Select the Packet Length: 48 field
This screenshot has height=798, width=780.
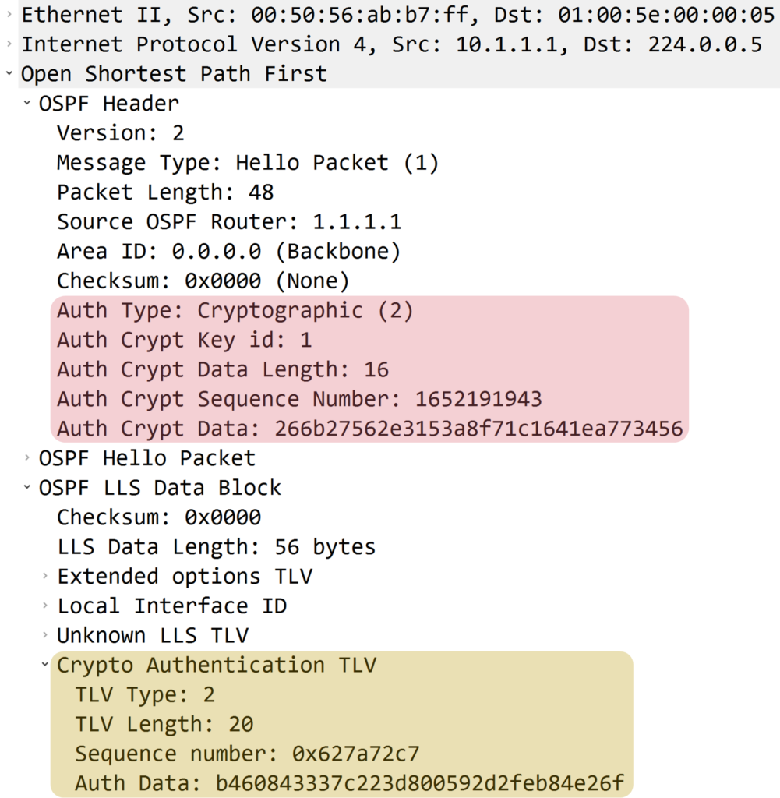(x=164, y=192)
